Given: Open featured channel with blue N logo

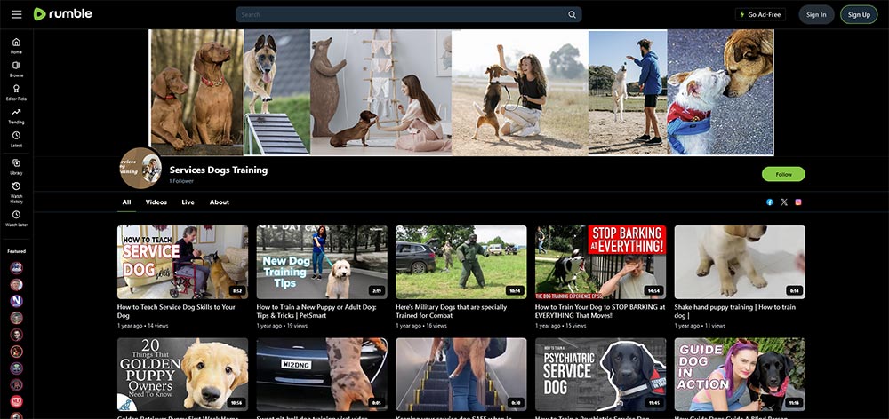Looking at the screenshot, I should (x=16, y=301).
